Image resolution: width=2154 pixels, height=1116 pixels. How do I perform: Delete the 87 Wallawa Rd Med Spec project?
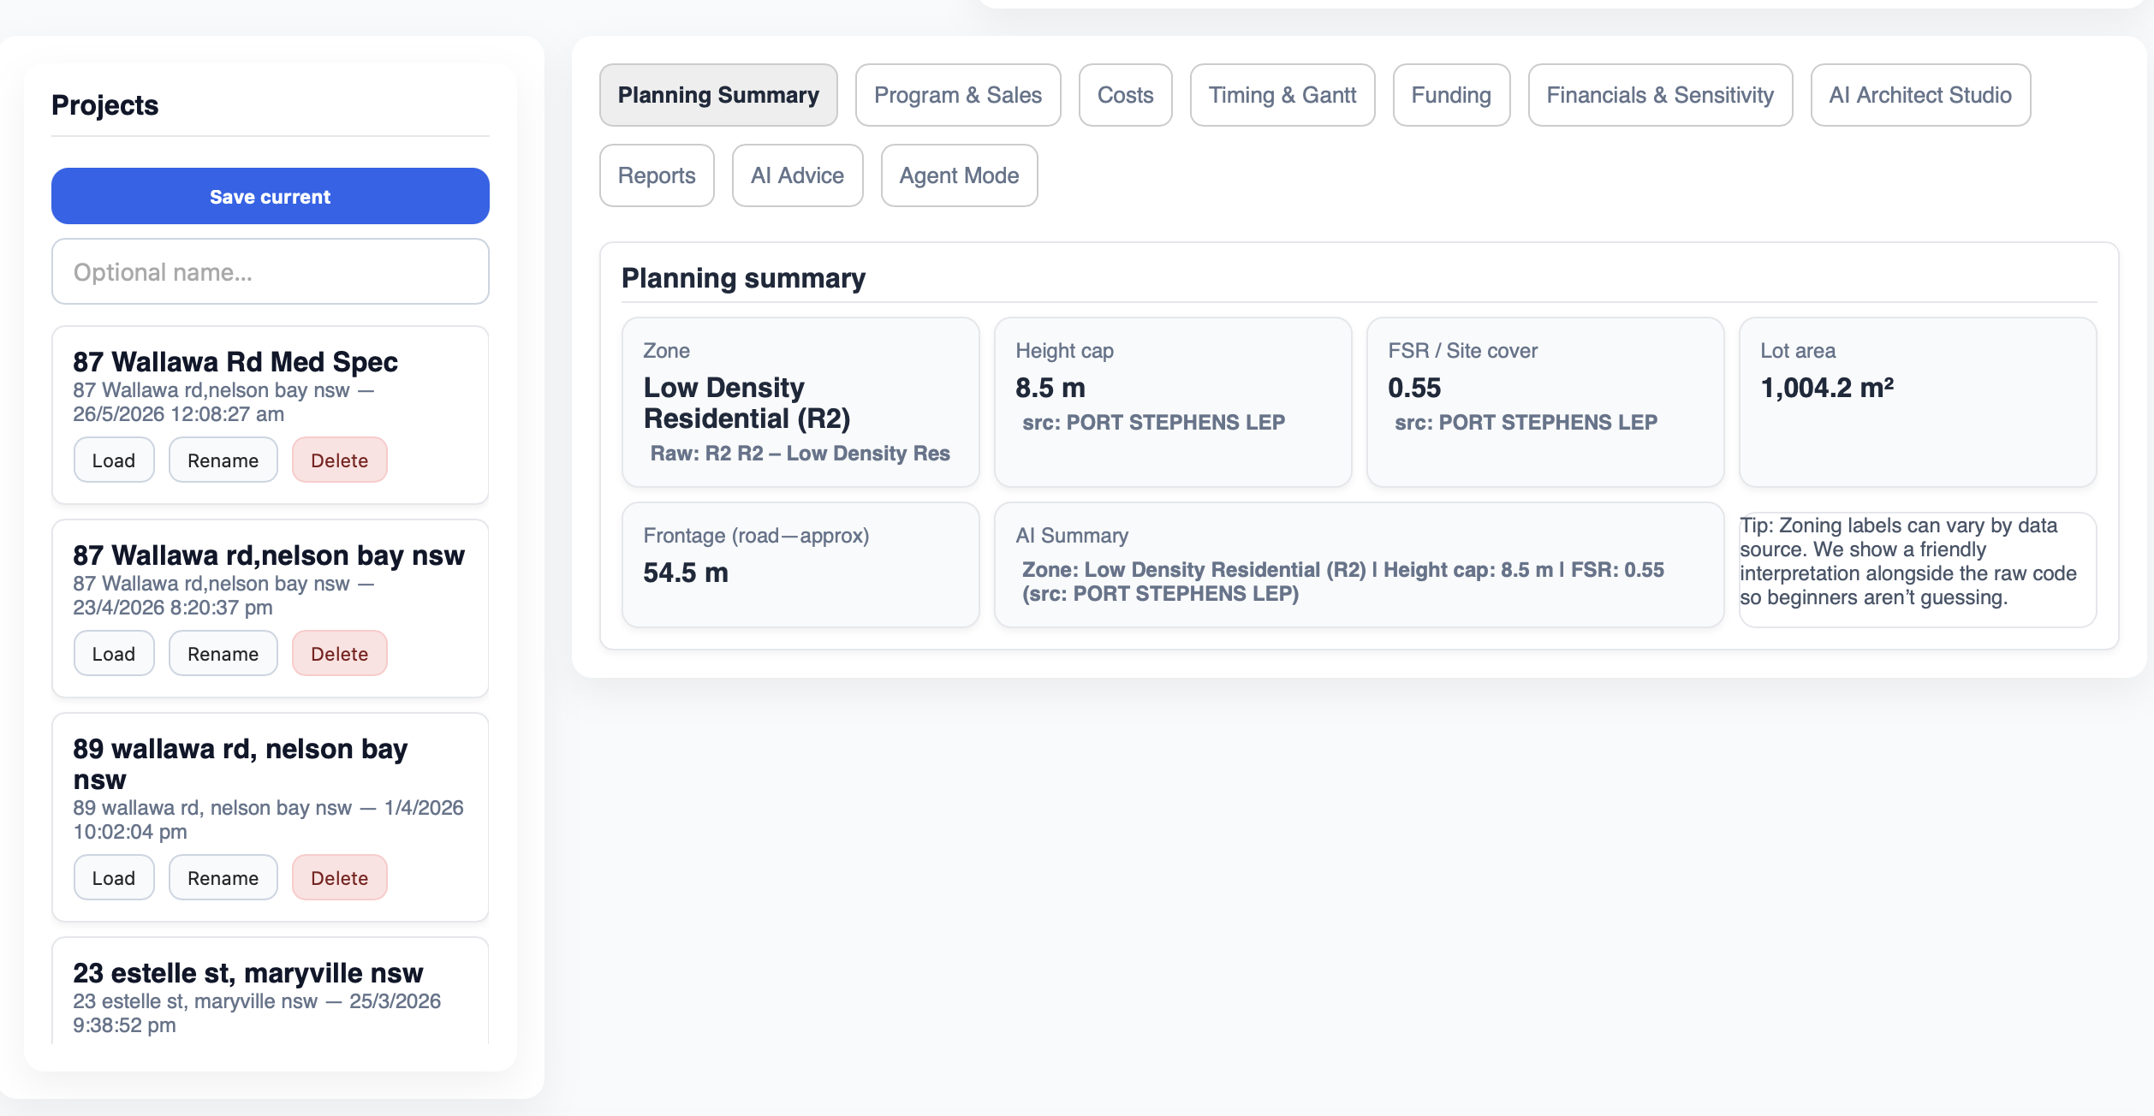(340, 460)
